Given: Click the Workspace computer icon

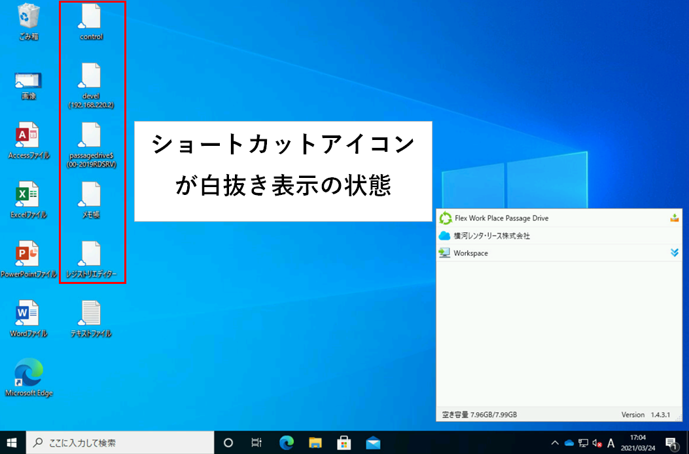Looking at the screenshot, I should click(x=445, y=253).
